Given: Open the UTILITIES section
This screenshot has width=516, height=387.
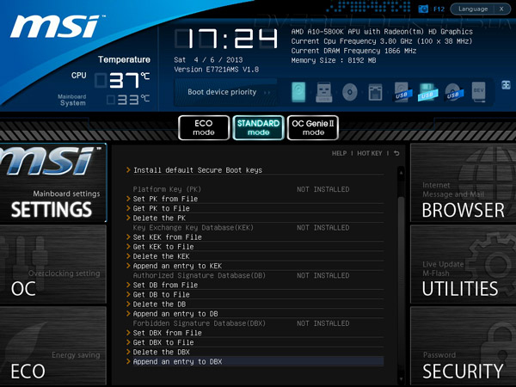Looking at the screenshot, I should pyautogui.click(x=463, y=264).
